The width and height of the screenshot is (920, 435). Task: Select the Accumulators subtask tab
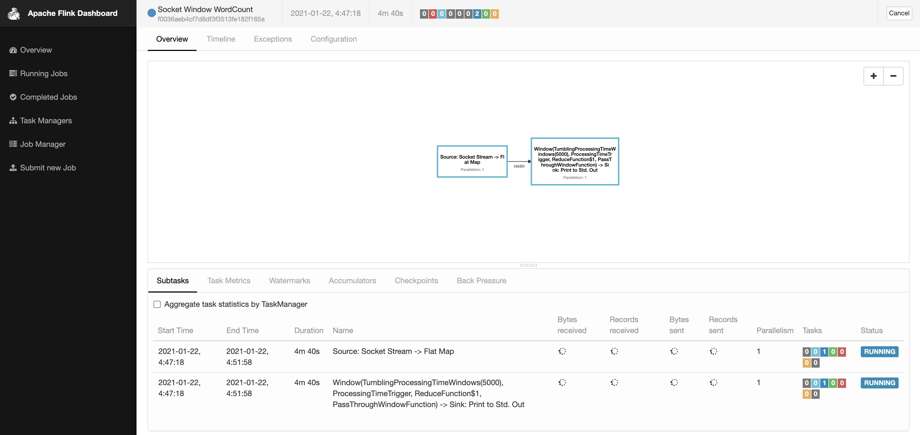coord(352,281)
